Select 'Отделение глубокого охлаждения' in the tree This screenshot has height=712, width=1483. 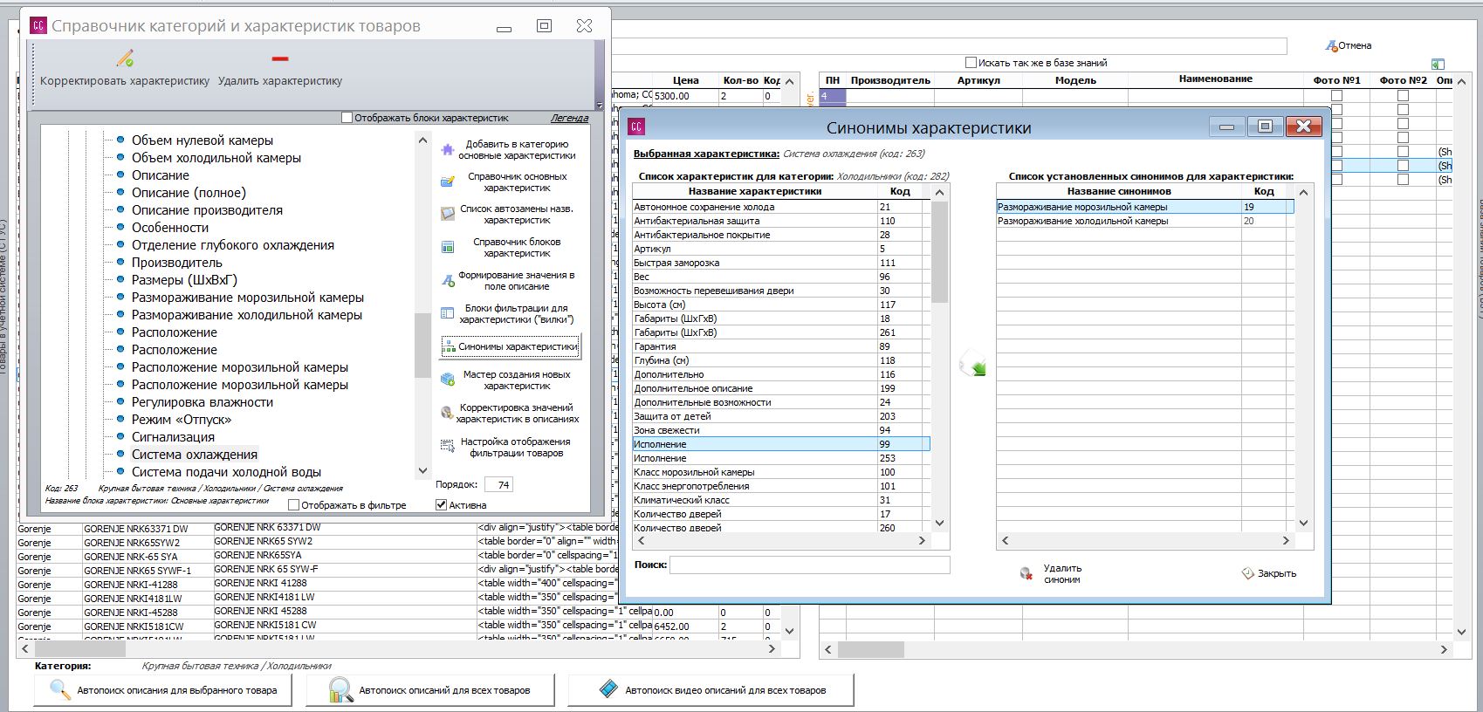tap(233, 245)
